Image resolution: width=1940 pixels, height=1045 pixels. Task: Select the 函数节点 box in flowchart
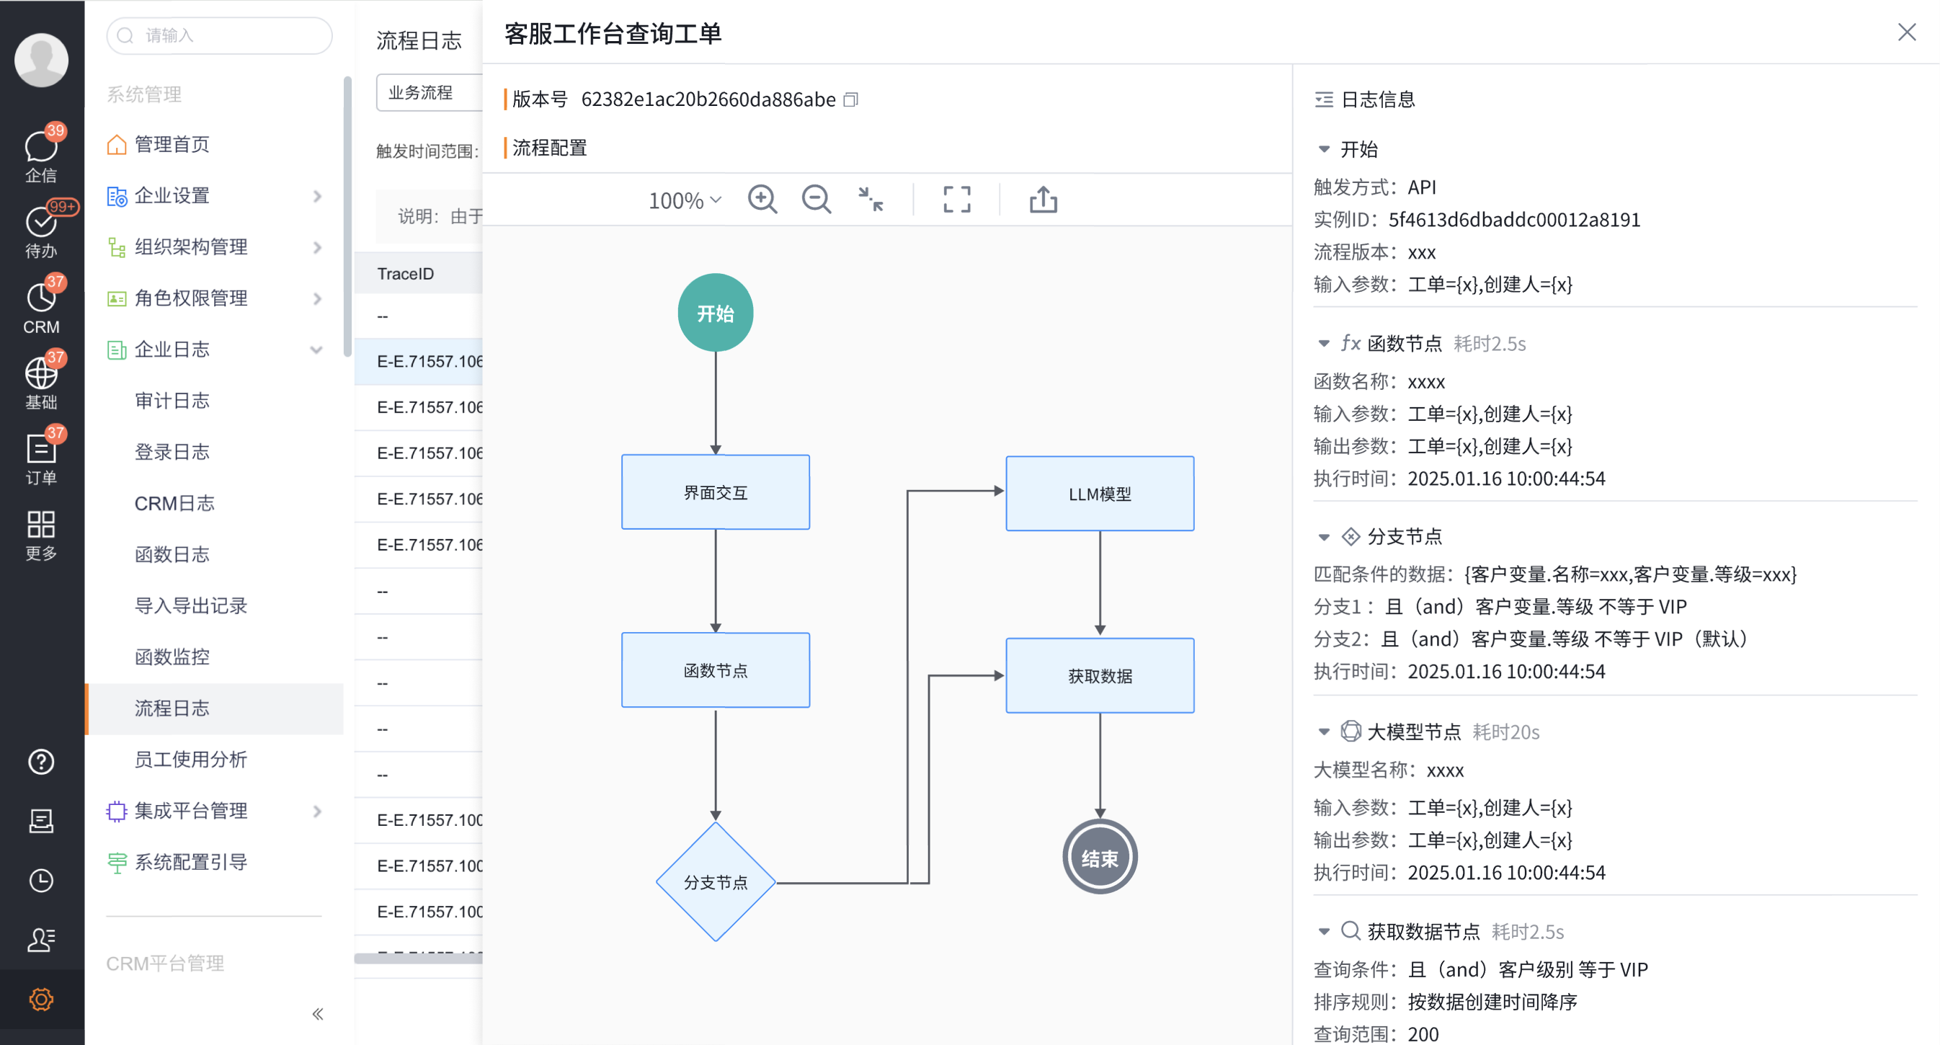point(715,670)
